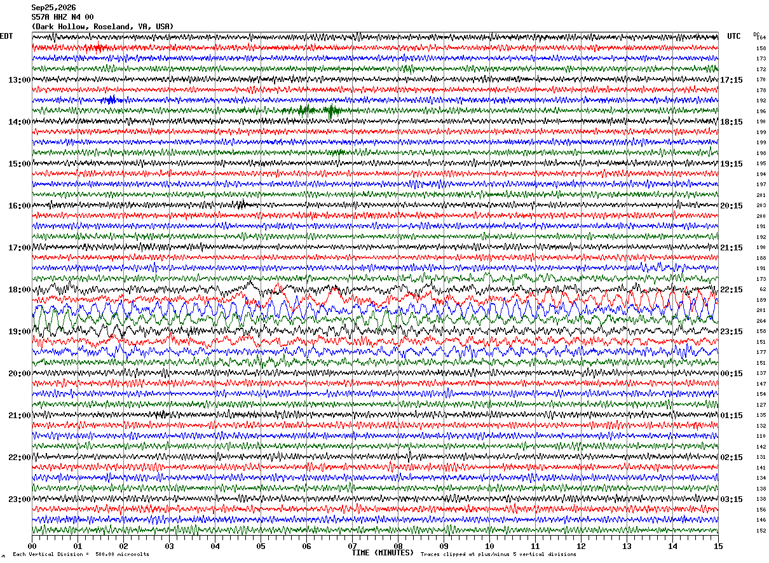Select the 00:15 UTC time label
769x563 pixels.
click(732, 374)
